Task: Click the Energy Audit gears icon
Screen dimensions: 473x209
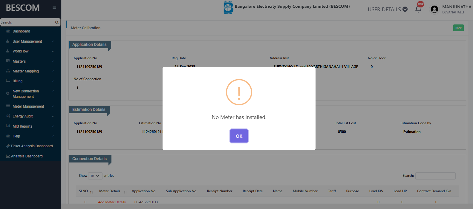Action: coord(8,116)
